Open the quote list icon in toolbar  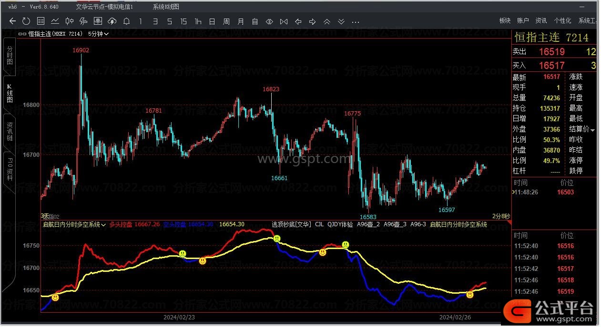(x=41, y=21)
